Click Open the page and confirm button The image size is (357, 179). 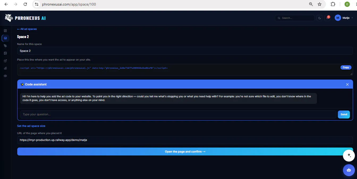[x=185, y=152]
